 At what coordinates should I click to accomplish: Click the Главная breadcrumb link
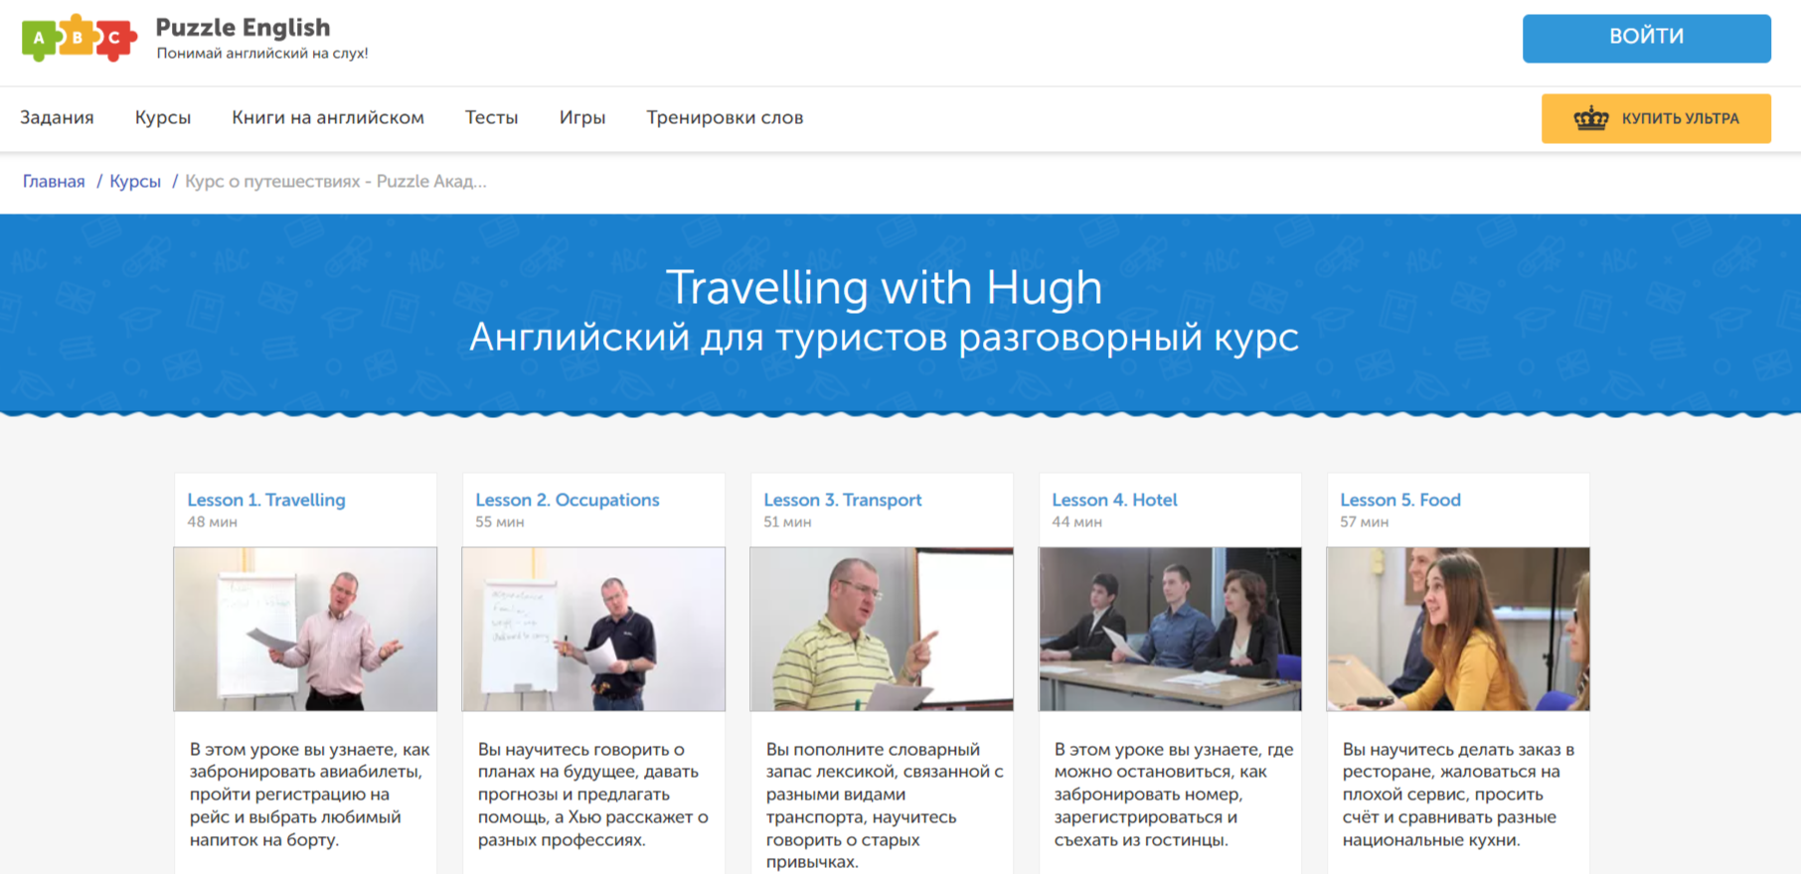[x=54, y=181]
